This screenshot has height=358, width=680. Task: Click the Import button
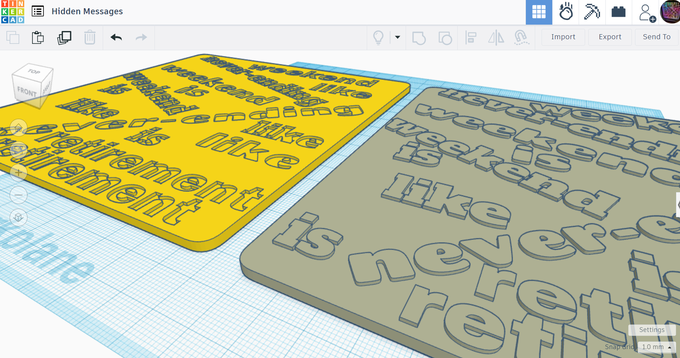(x=563, y=37)
